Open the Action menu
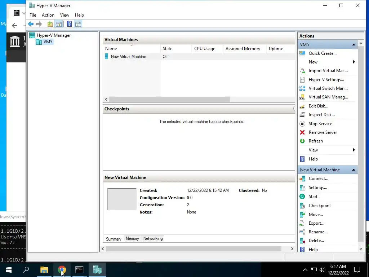The image size is (369, 277). (x=48, y=15)
